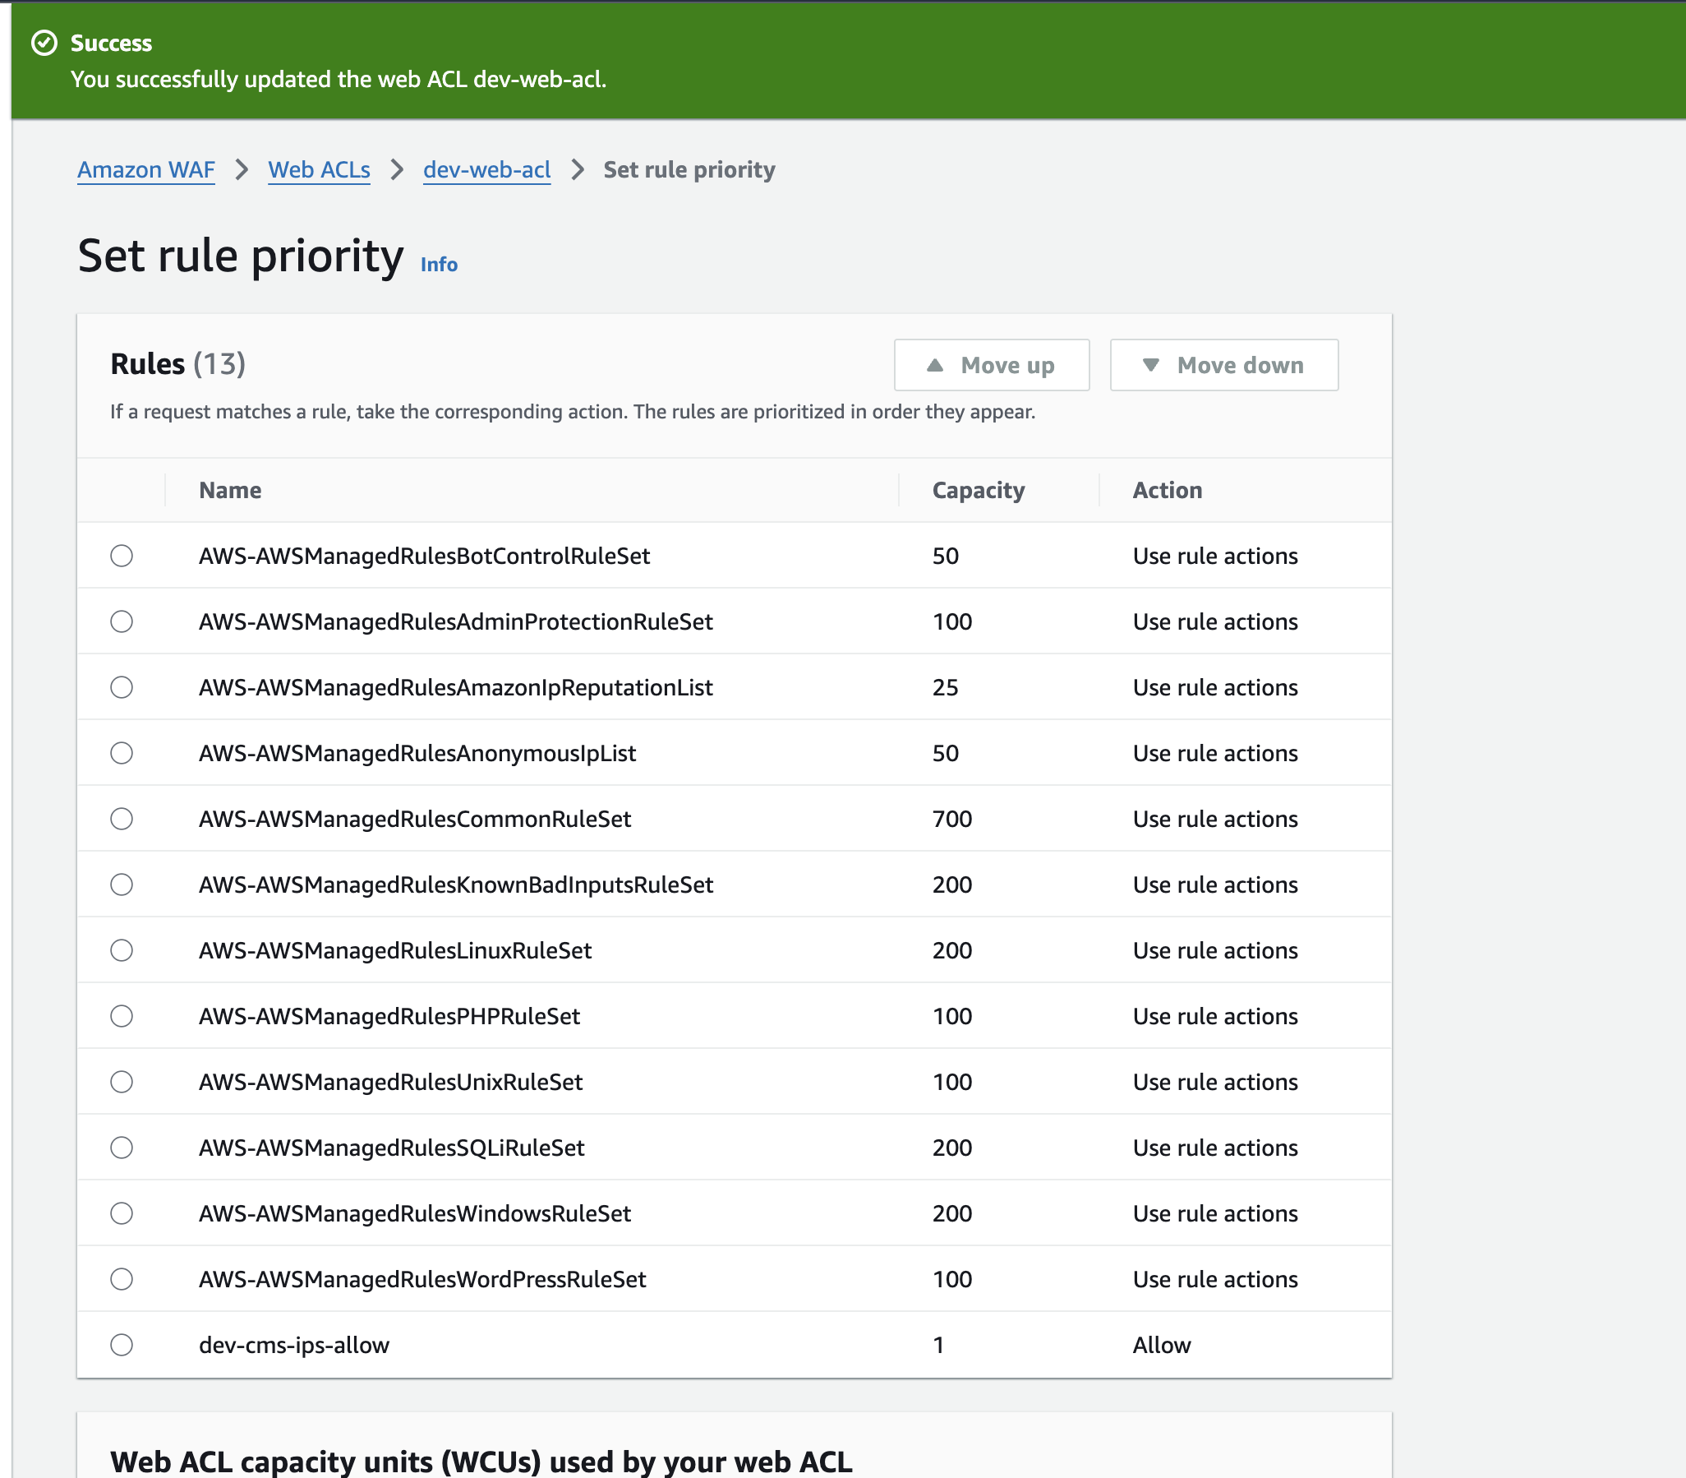Click the Success checkmark icon
1686x1478 pixels.
point(44,43)
